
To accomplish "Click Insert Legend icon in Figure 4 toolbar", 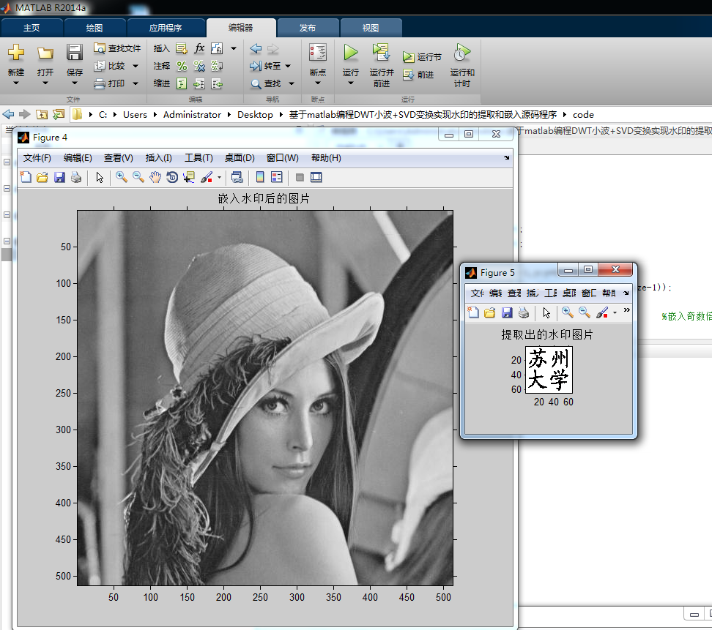I will 277,177.
